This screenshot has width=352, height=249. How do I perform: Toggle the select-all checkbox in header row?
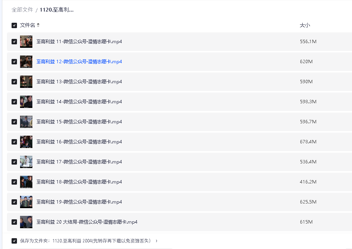tap(14, 25)
